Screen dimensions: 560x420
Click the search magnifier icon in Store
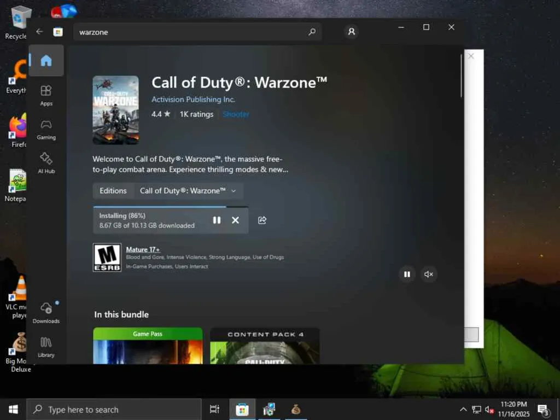312,32
